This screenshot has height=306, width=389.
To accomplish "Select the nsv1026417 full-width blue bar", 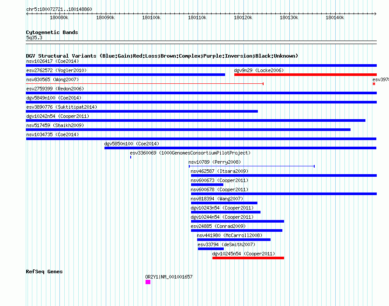I will click(x=201, y=65).
